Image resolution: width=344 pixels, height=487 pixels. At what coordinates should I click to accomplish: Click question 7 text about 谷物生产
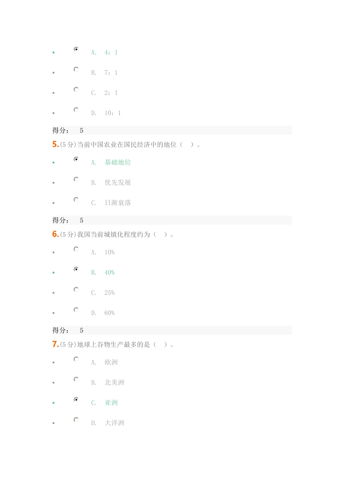114,345
